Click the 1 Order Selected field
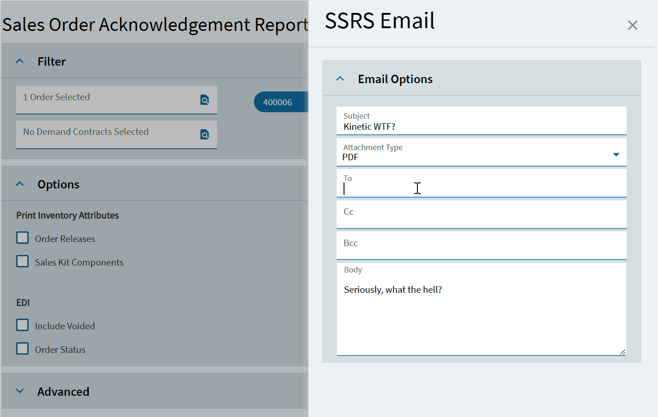This screenshot has width=658, height=417. [x=116, y=100]
